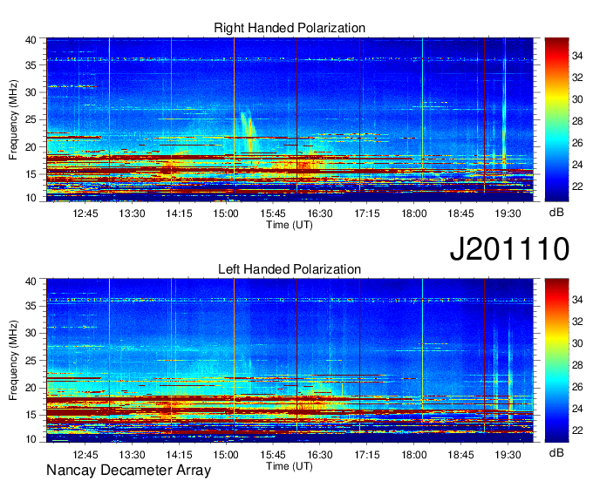Click the 13:30 tick under Right Handed plot
The image size is (593, 481).
(x=133, y=213)
